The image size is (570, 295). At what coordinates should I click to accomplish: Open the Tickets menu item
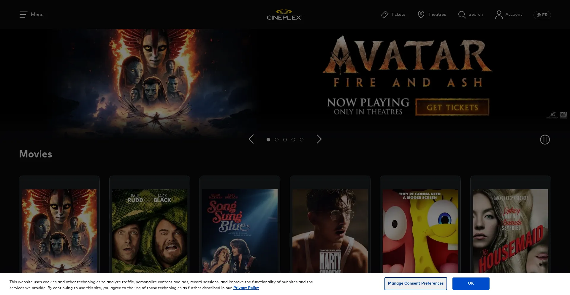(398, 14)
